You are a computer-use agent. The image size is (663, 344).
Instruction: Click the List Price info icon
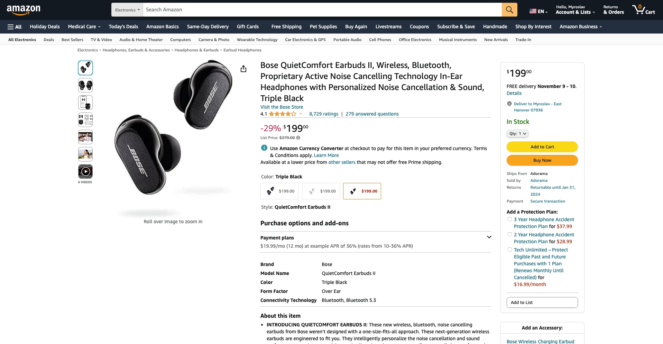click(x=298, y=138)
